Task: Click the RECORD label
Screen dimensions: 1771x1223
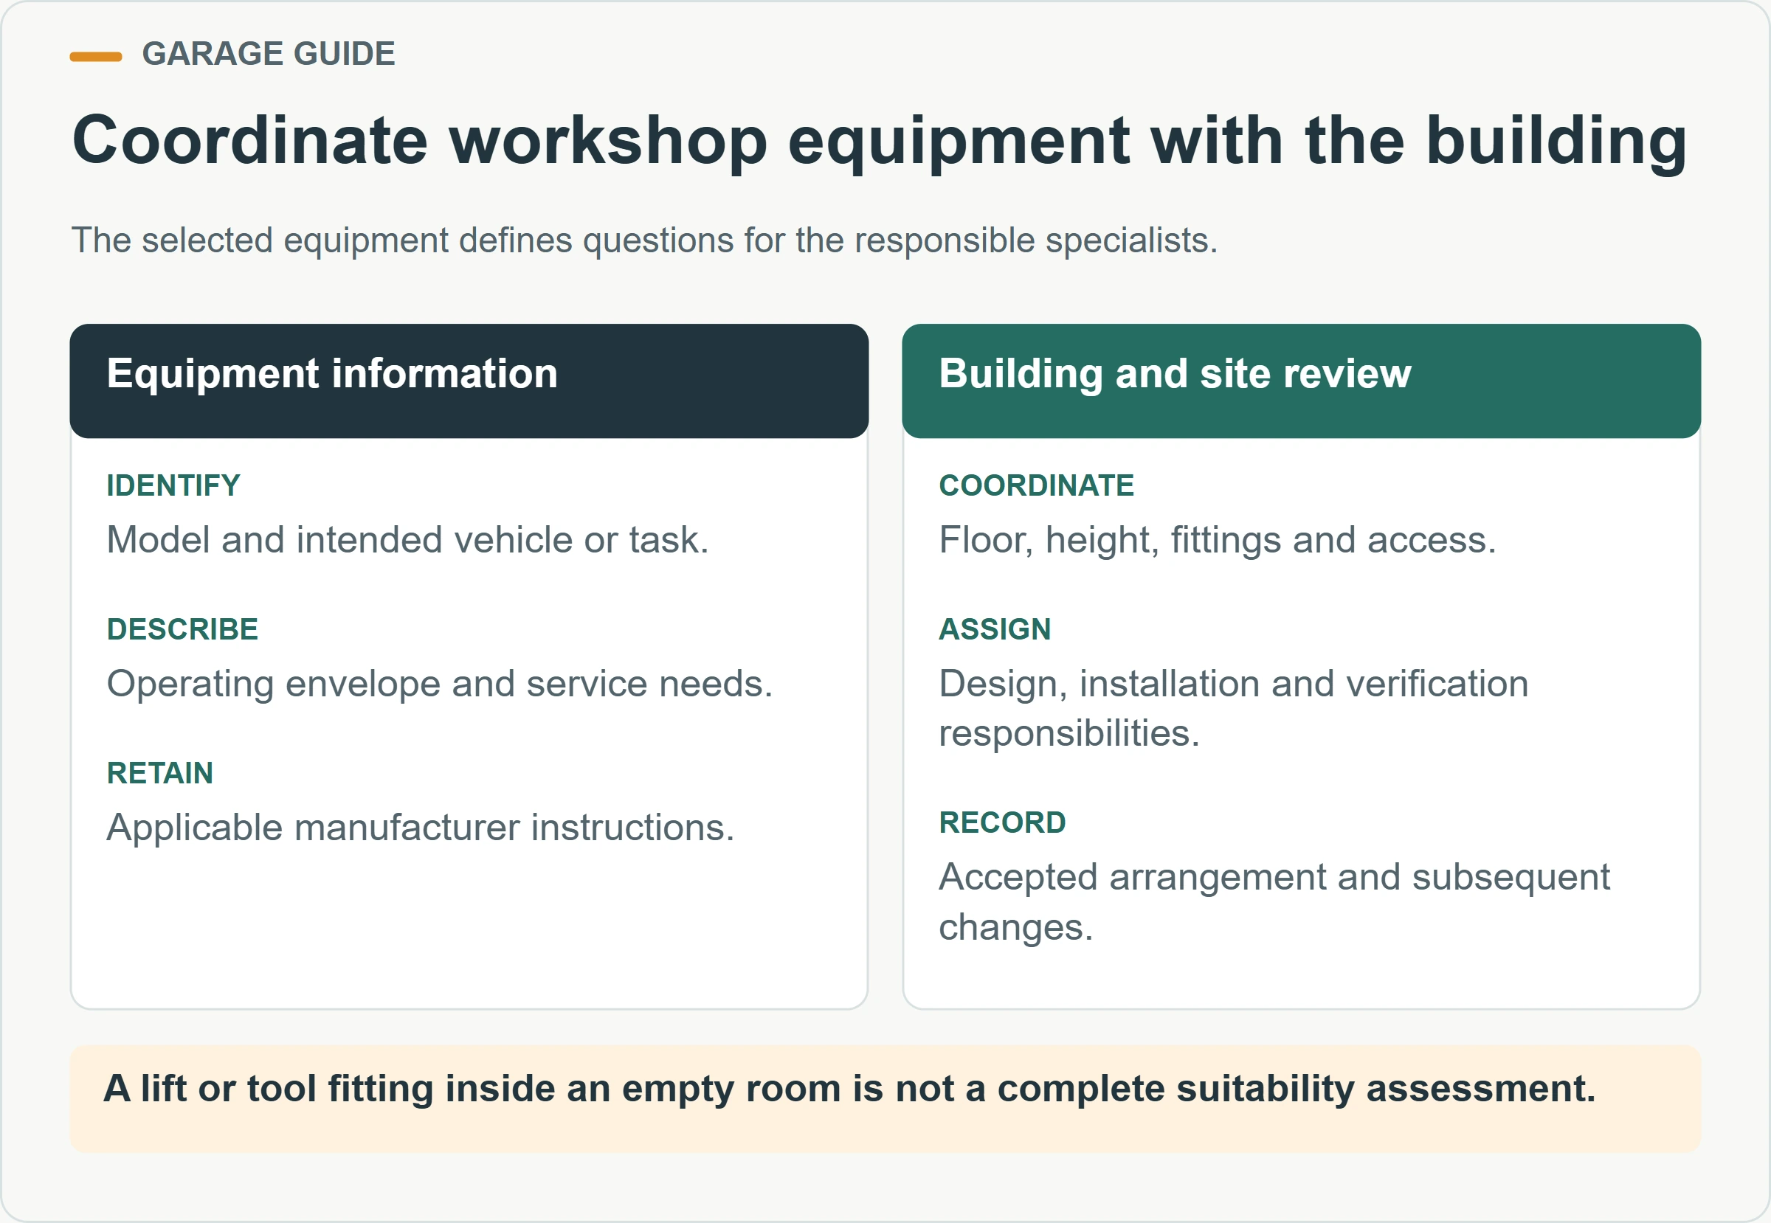Action: 1002,823
